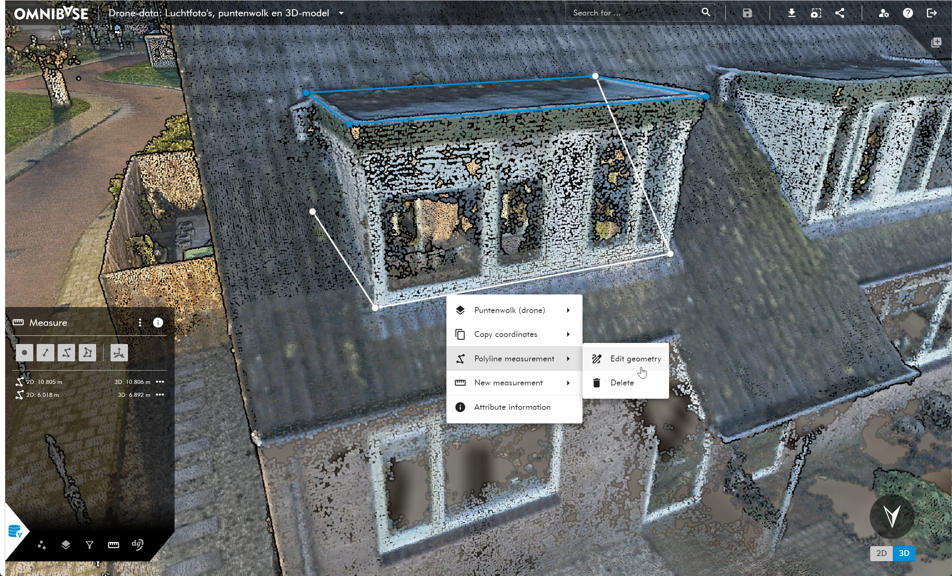
Task: Open the project title dropdown arrow
Action: 341,13
